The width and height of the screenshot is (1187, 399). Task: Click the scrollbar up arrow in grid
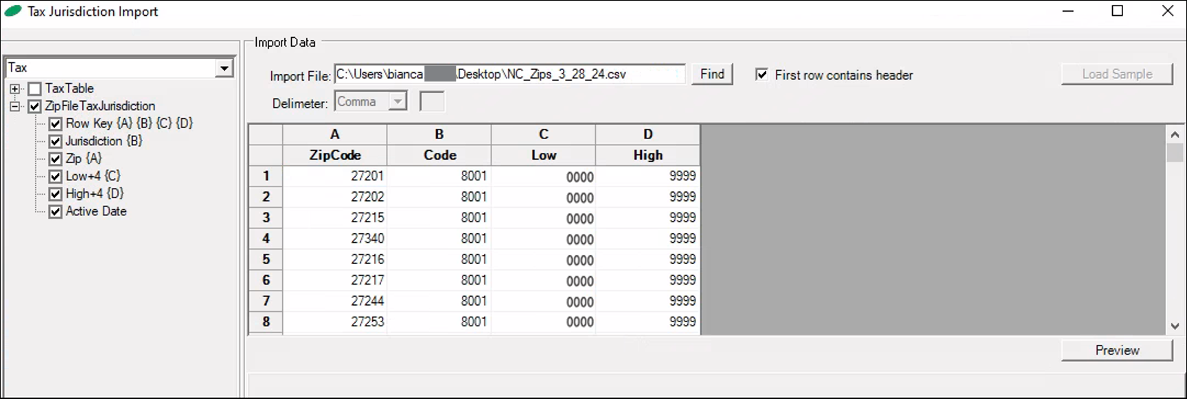point(1174,135)
